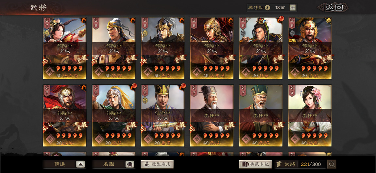
Task: Select the 大喬 general card
Action: (x=310, y=115)
